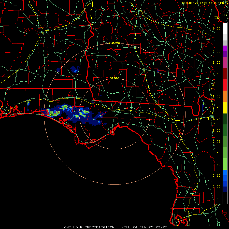This screenshot has width=229, height=229.
Task: Click the 0.75 legend value
Action: pos(217,142)
